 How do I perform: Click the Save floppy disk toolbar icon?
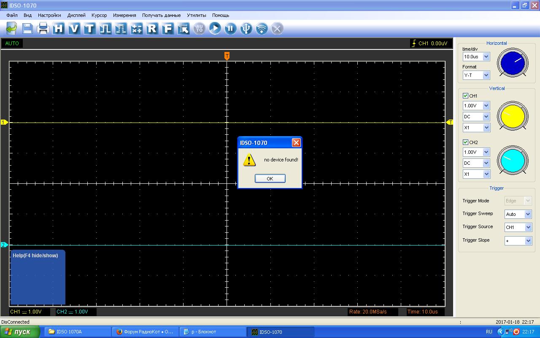click(x=27, y=28)
